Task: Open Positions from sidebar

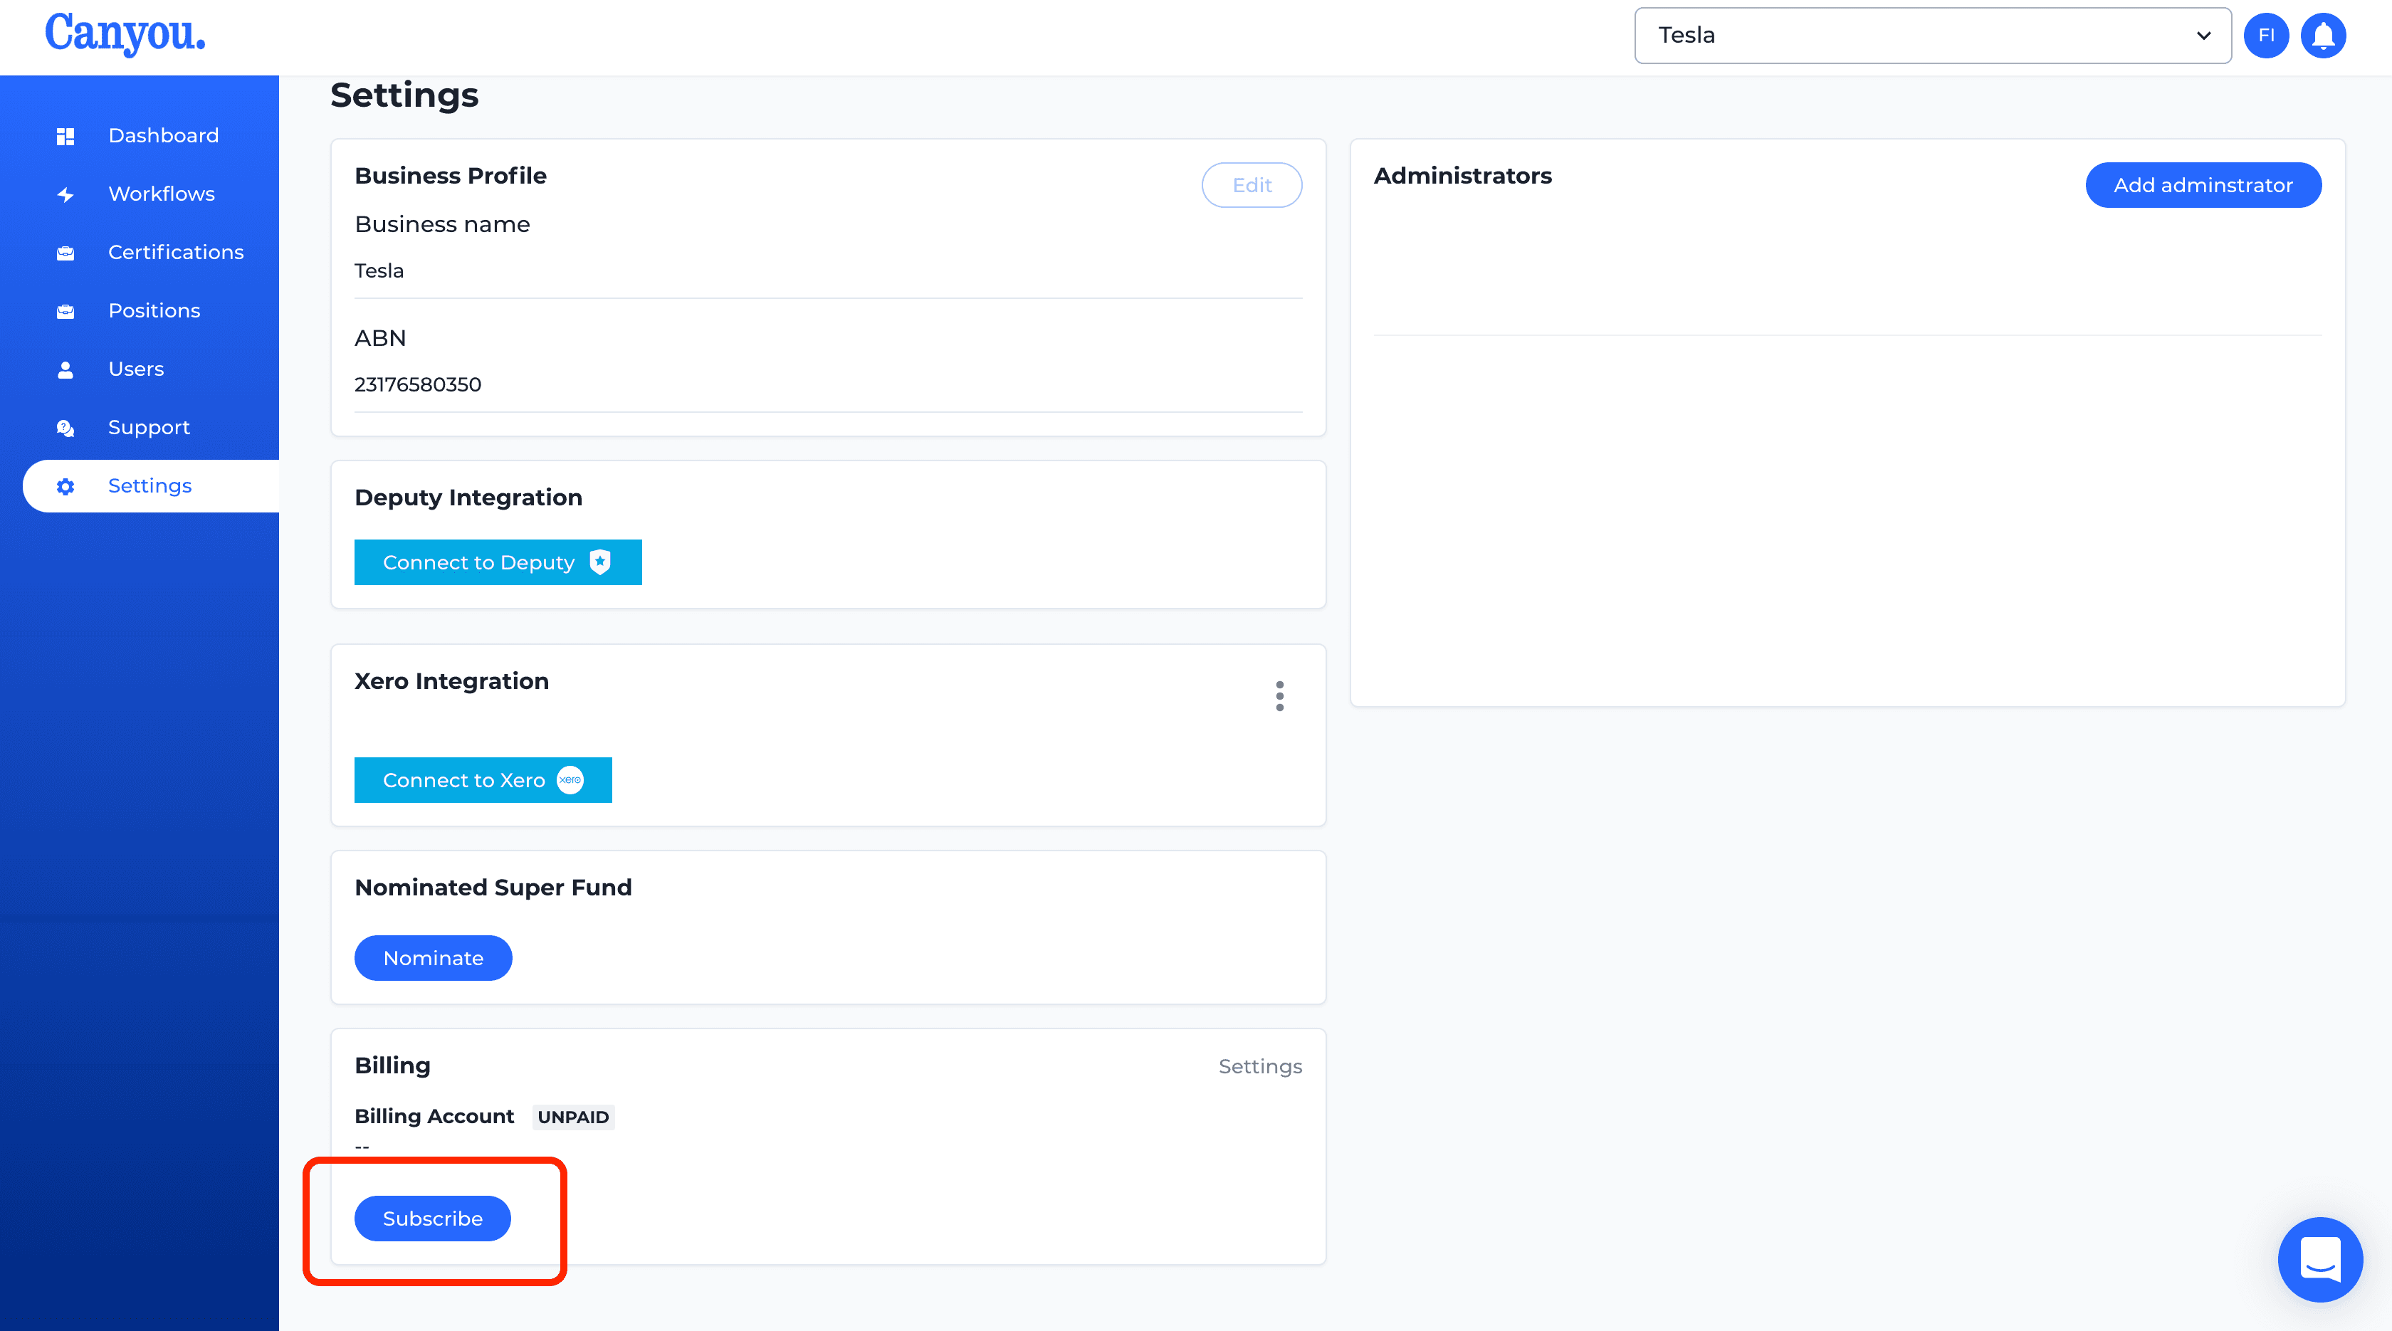Action: [x=154, y=311]
